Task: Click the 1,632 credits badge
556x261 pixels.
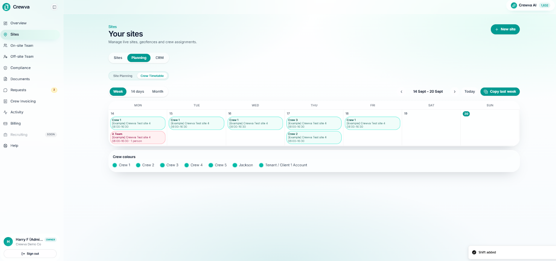Action: [x=545, y=5]
